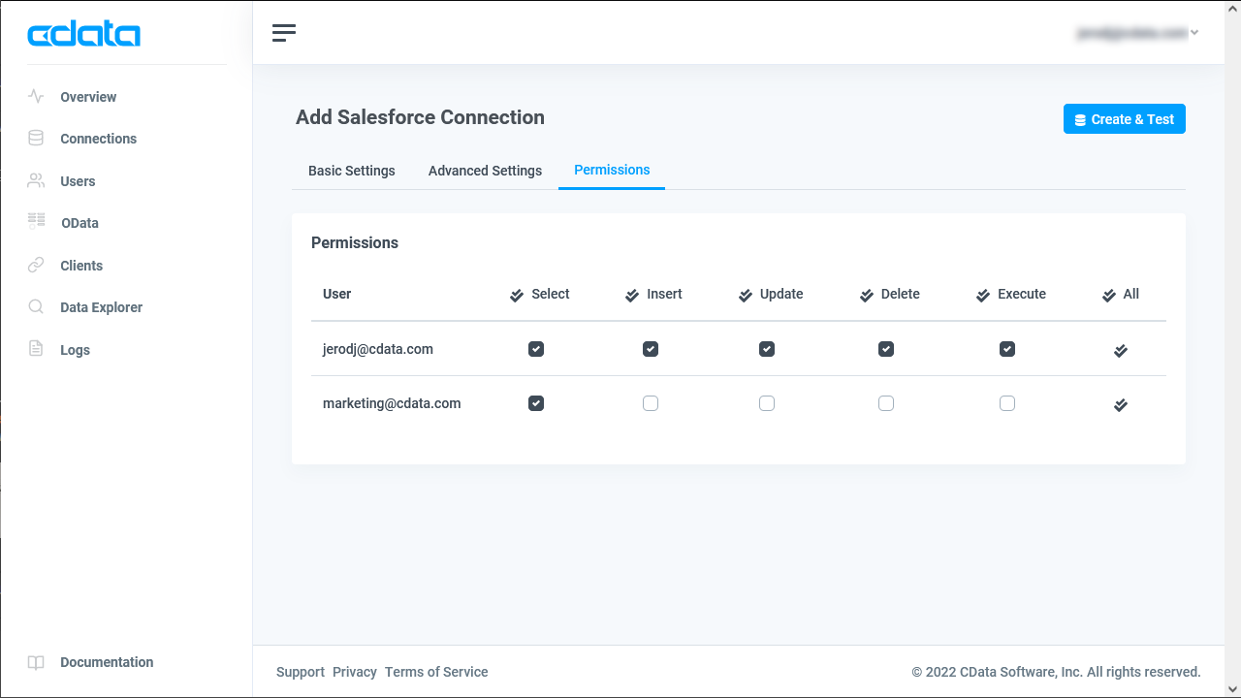Click the Documentation book icon

point(36,663)
